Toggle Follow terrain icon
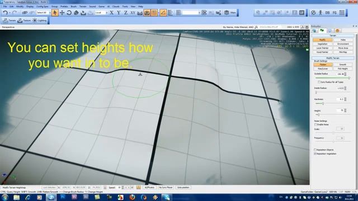The height and width of the screenshot is (201, 358). [x=140, y=13]
